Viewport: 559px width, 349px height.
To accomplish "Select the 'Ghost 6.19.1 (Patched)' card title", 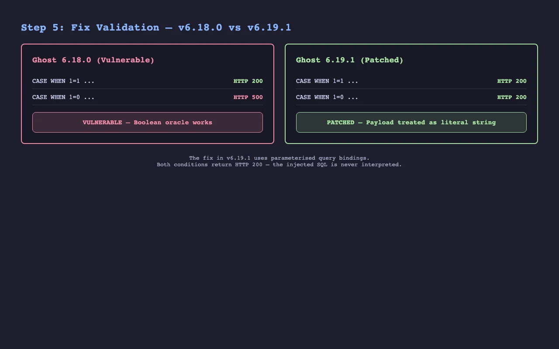I will (350, 60).
